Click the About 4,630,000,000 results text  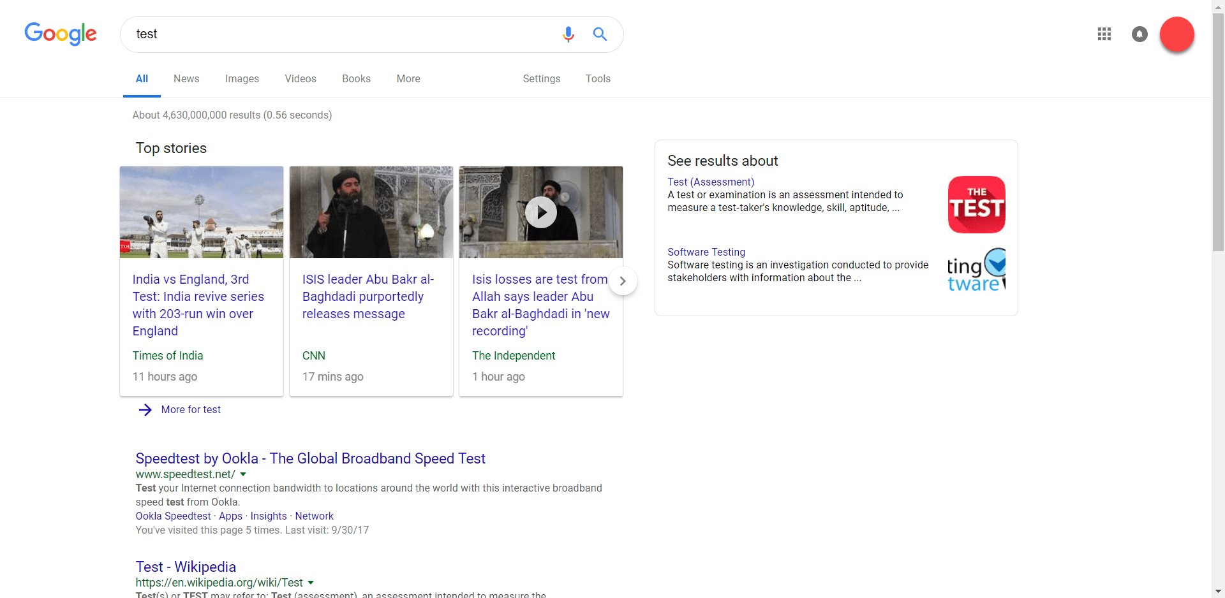pyautogui.click(x=232, y=115)
